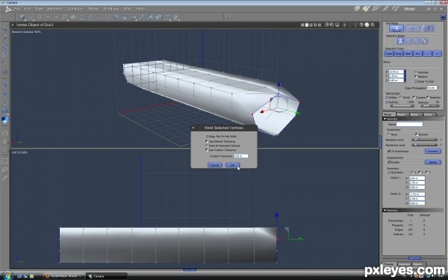
Task: Click Cancel in Weld Selected Vertices dialog
Action: pos(214,165)
